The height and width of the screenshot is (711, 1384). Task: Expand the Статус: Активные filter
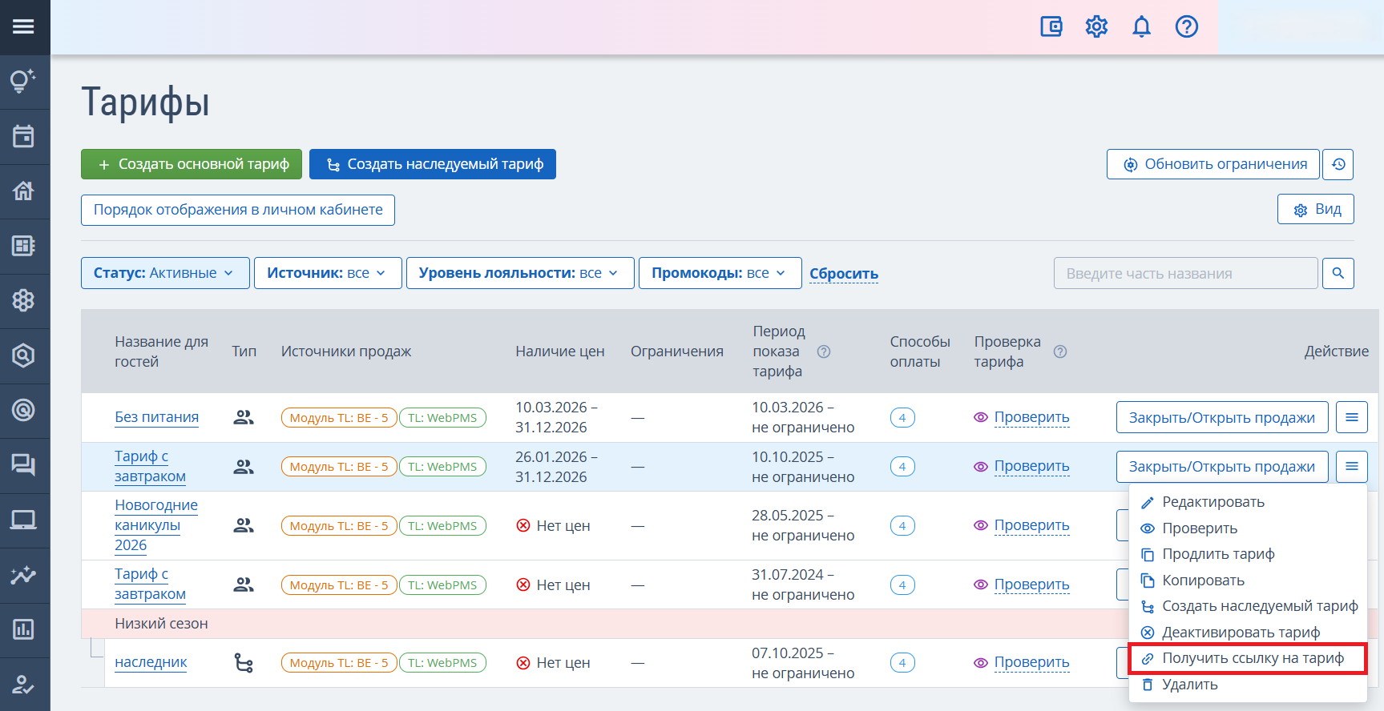(x=164, y=273)
